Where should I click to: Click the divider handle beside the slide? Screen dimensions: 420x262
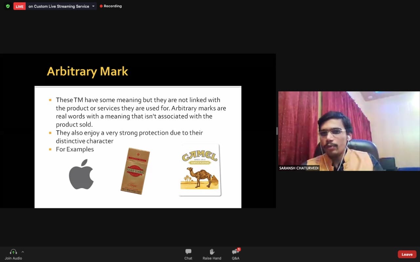pos(277,131)
